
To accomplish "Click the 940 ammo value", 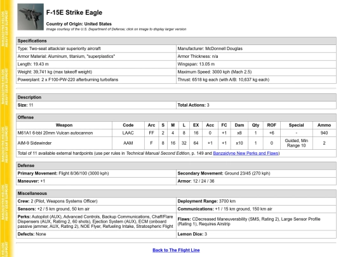I will [324, 133].
